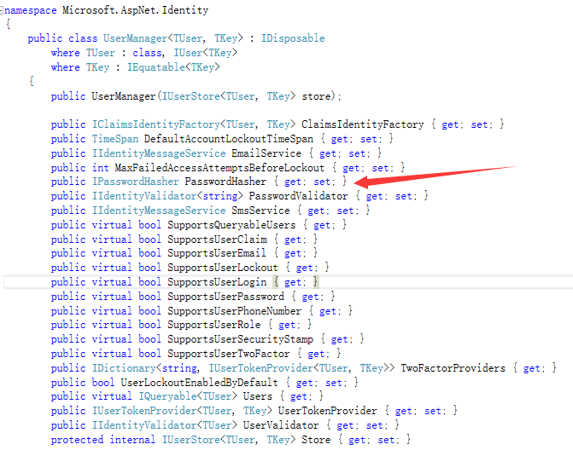The height and width of the screenshot is (456, 573).
Task: Click the MaxFailedAccessAttemptsBeforeLockout property
Action: pos(219,168)
